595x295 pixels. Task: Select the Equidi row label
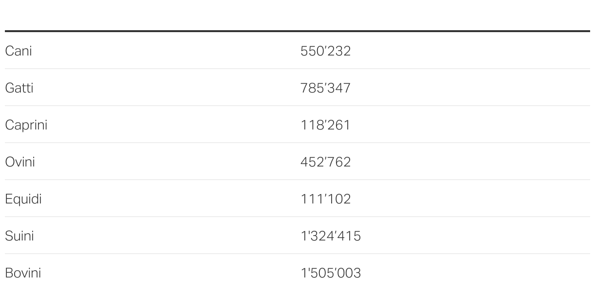click(x=23, y=199)
